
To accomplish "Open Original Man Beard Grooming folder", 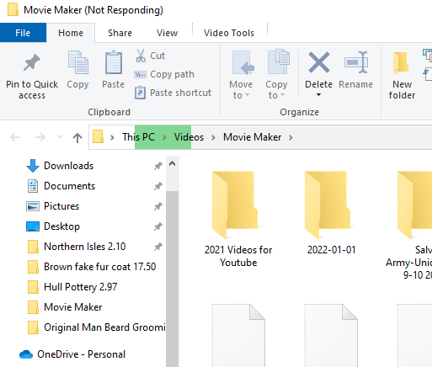I will click(x=104, y=327).
